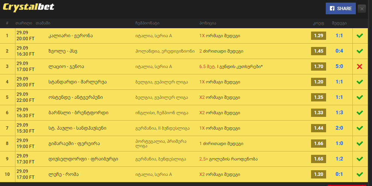Click ინგლისი, ჩემპიონ ლიგა championship
The height and width of the screenshot is (186, 372).
click(162, 113)
